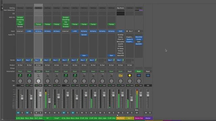The width and height of the screenshot is (216, 121).
Task: Click the waveform icon on Stereo Out channel
Action: pos(139,75)
